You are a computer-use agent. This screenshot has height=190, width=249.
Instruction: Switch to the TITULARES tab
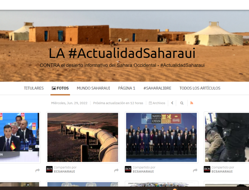(34, 88)
